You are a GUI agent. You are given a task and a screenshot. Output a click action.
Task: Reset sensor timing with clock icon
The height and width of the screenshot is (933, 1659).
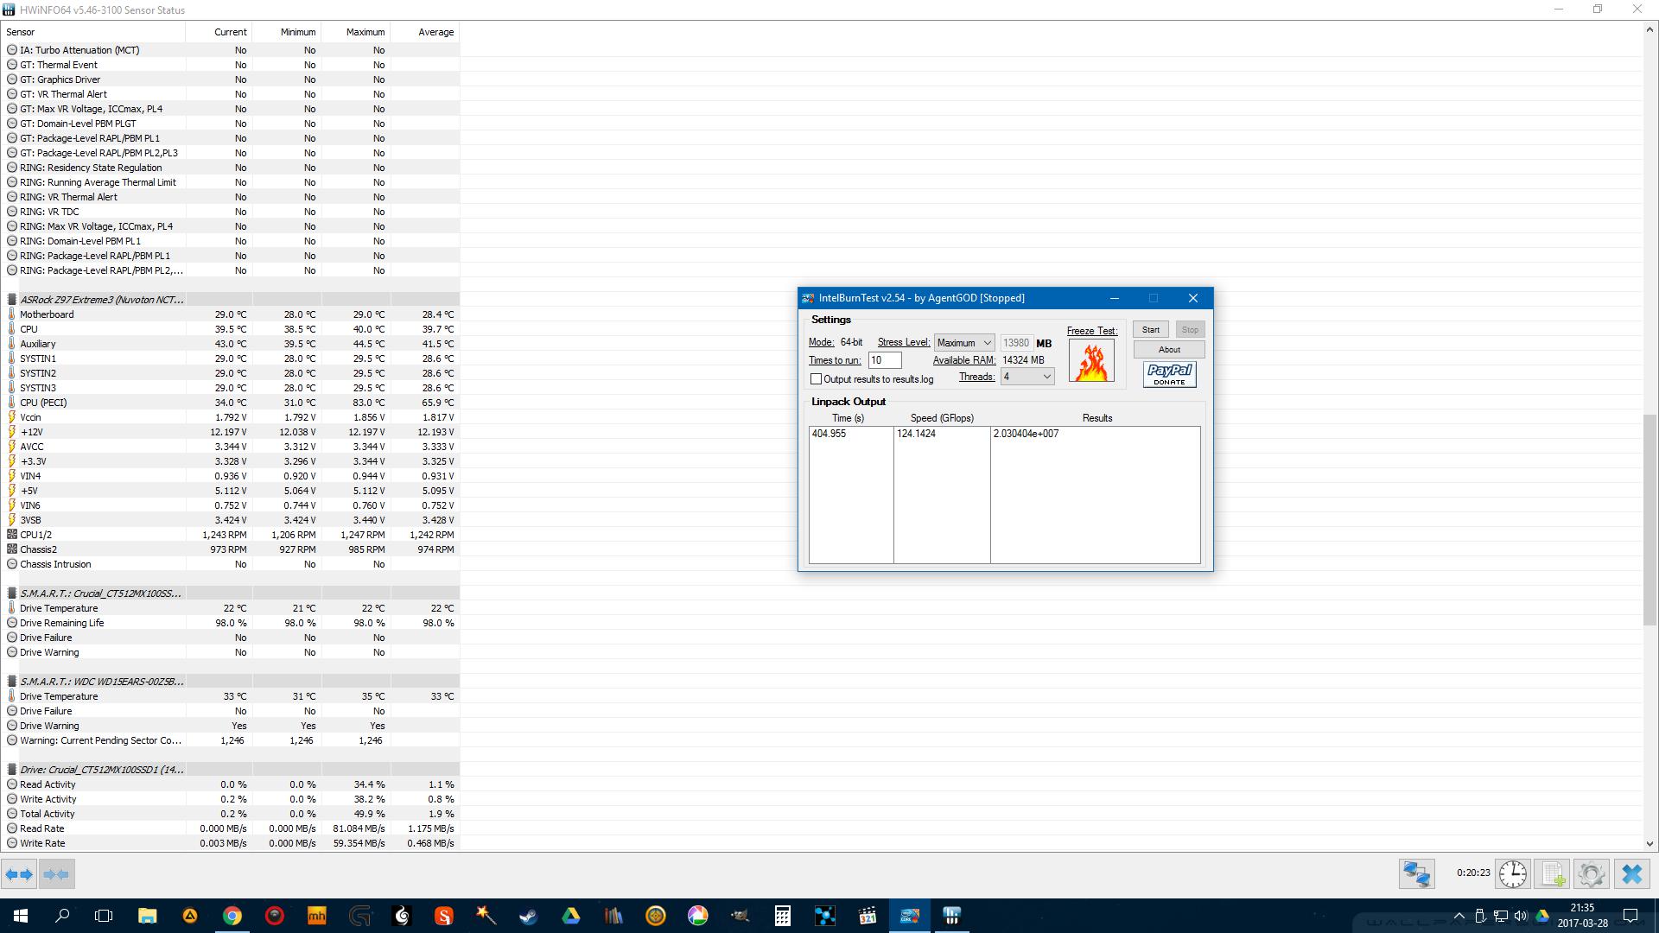pos(1513,874)
